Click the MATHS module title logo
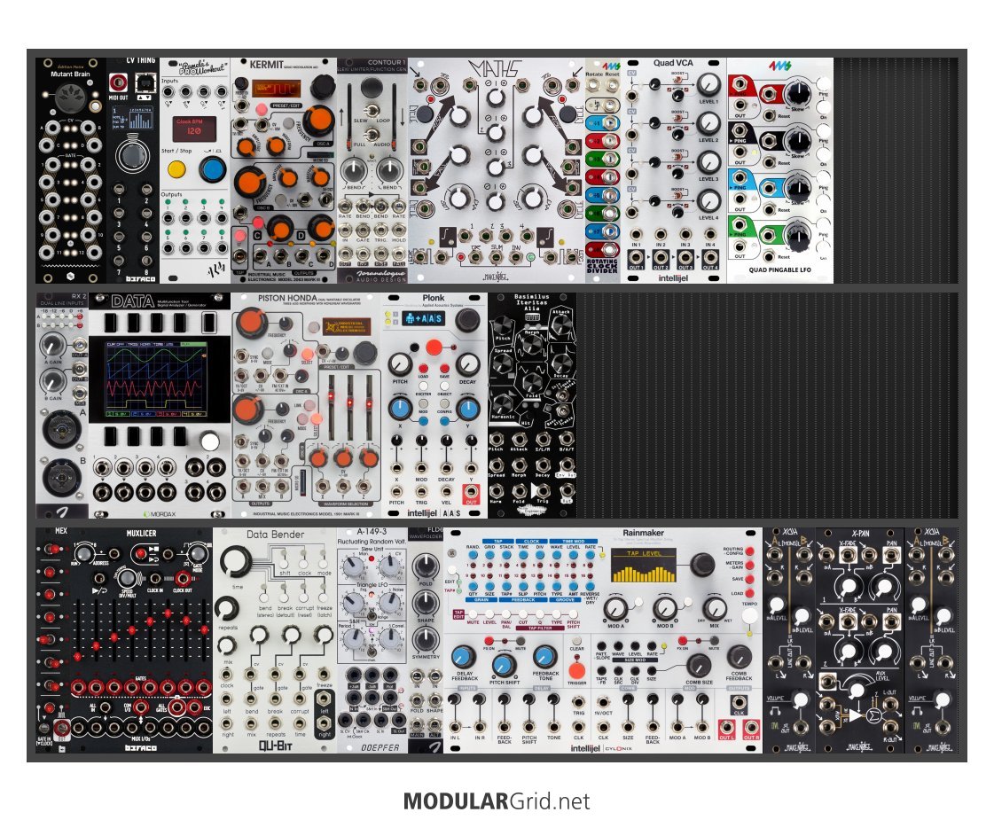 (495, 68)
